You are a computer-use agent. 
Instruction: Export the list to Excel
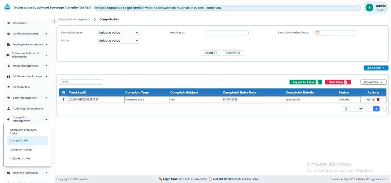tap(306, 82)
